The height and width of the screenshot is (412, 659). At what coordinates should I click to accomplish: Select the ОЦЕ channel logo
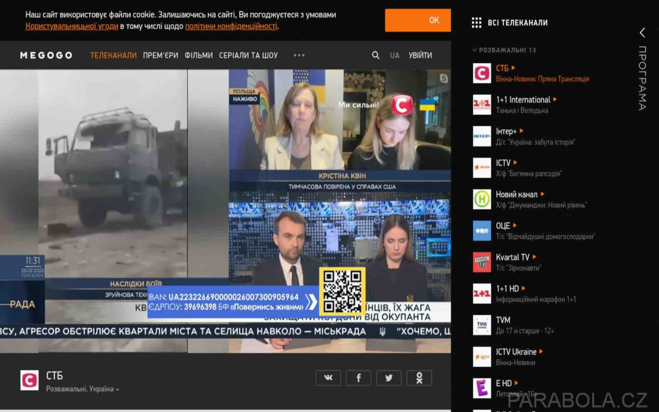pos(482,231)
